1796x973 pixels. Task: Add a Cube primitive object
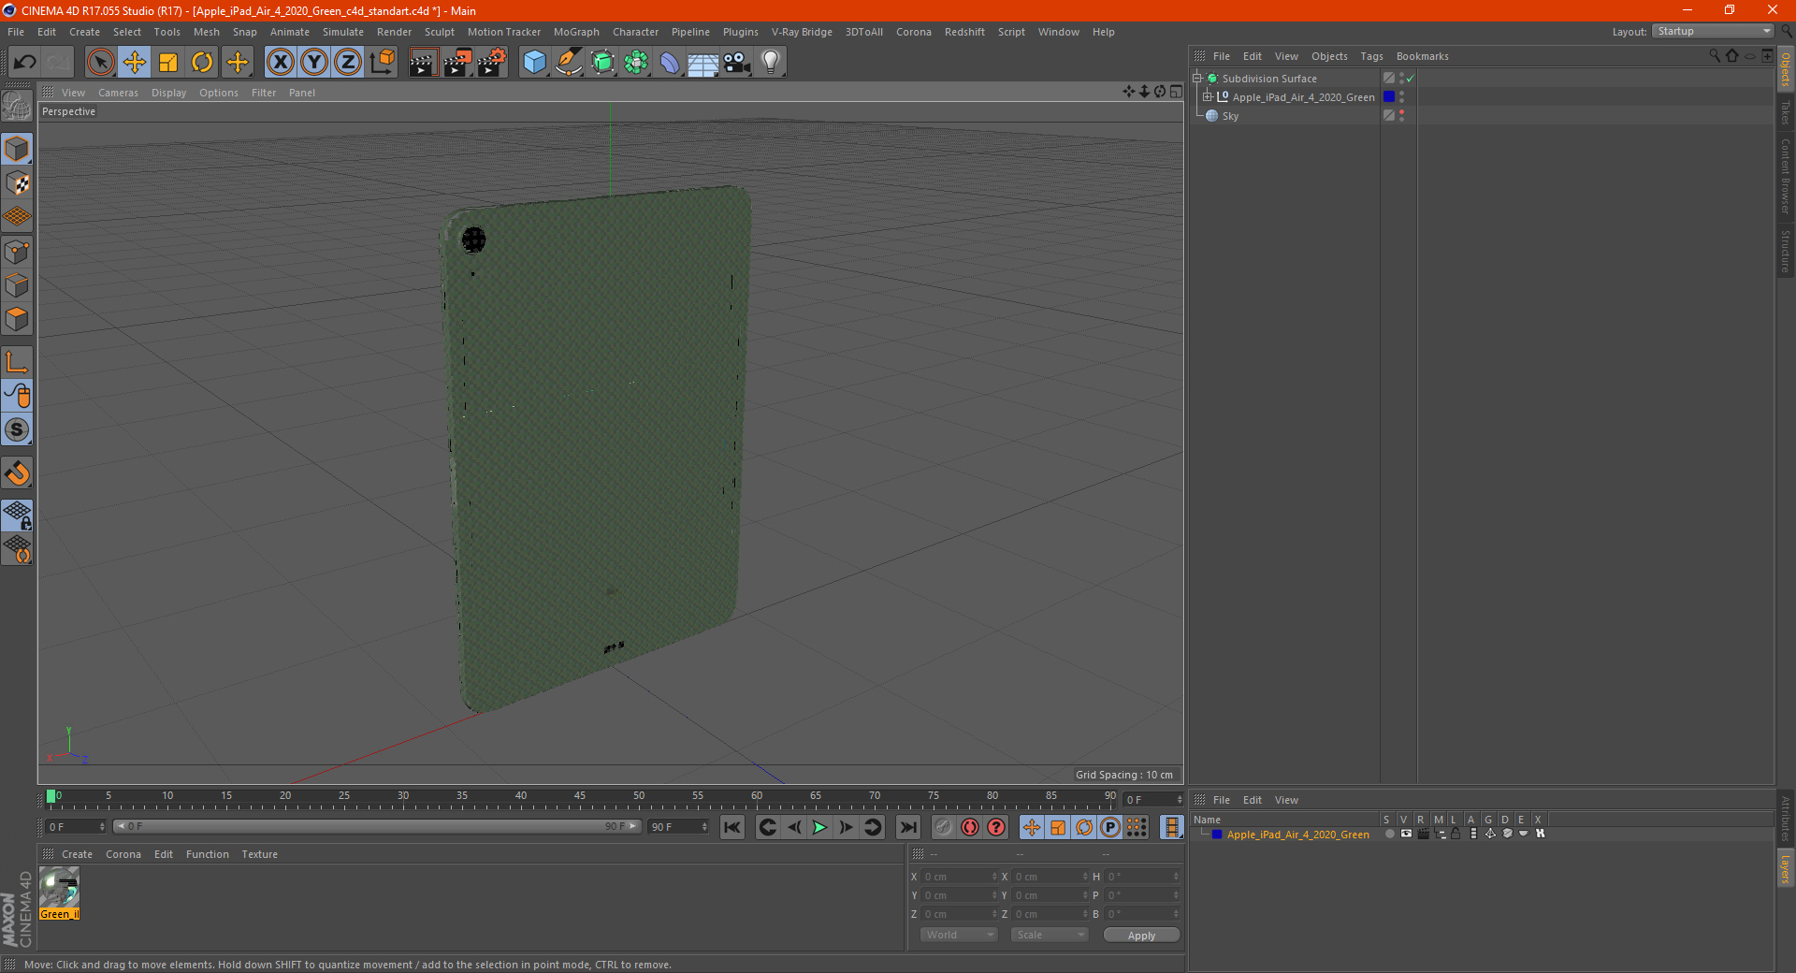tap(534, 63)
